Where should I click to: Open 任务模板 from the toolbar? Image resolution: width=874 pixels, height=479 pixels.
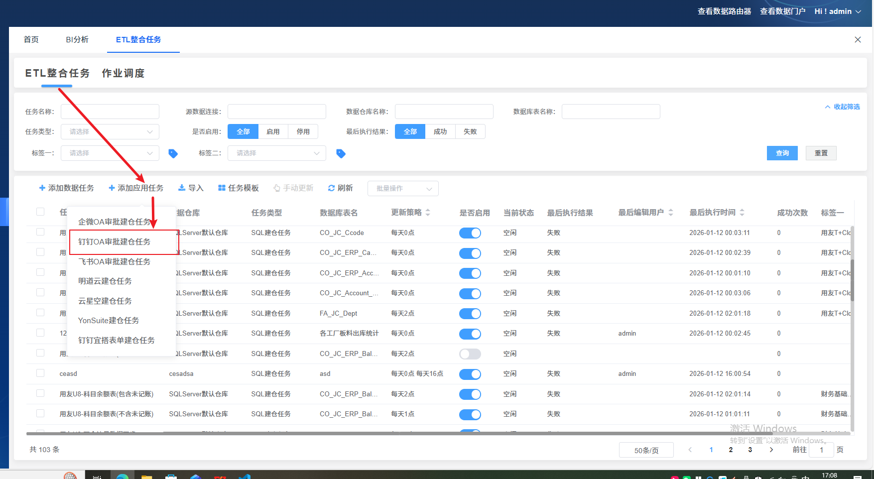239,188
